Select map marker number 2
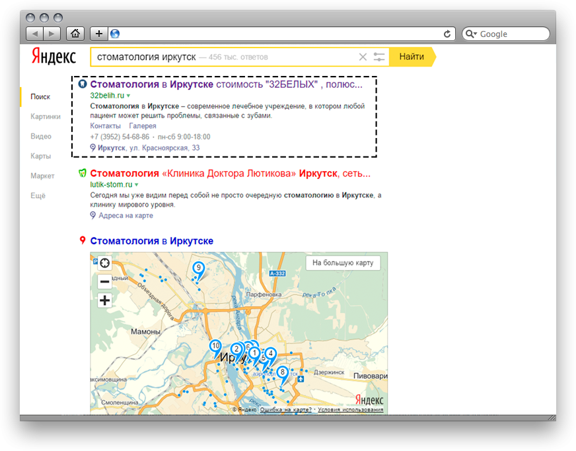This screenshot has height=451, width=576. pos(236,349)
